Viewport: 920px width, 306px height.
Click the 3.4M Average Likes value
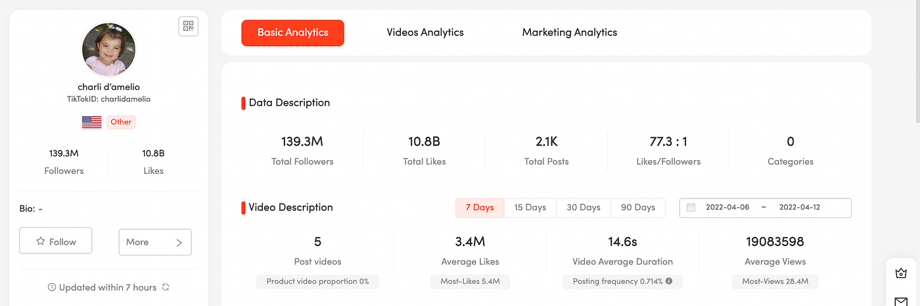pos(471,242)
